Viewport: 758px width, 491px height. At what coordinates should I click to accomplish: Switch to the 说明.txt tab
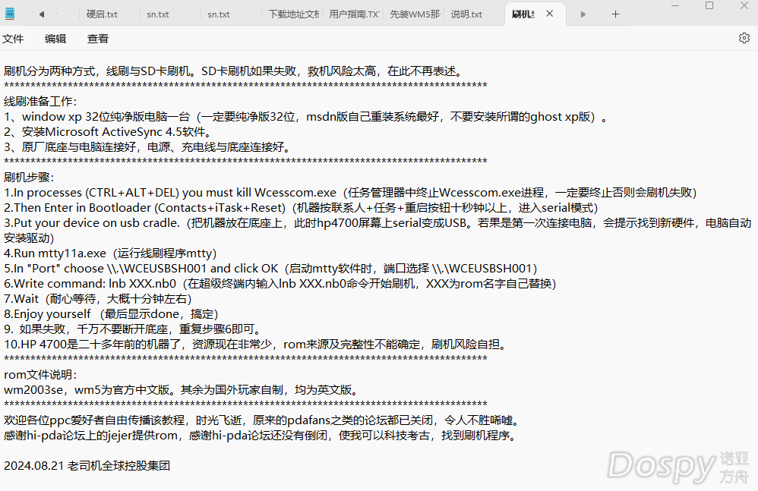466,14
